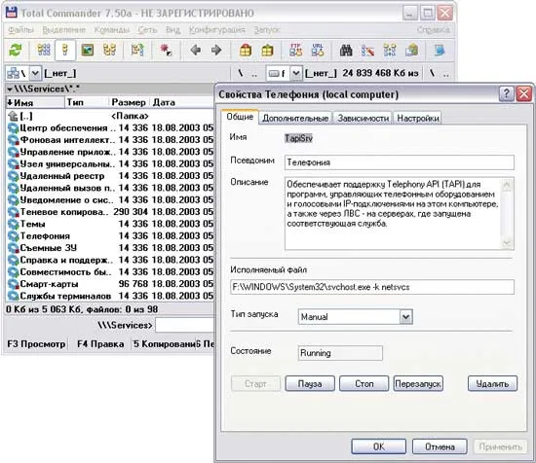
Task: Select the thumbnail view toolbar icon
Action: 88,51
